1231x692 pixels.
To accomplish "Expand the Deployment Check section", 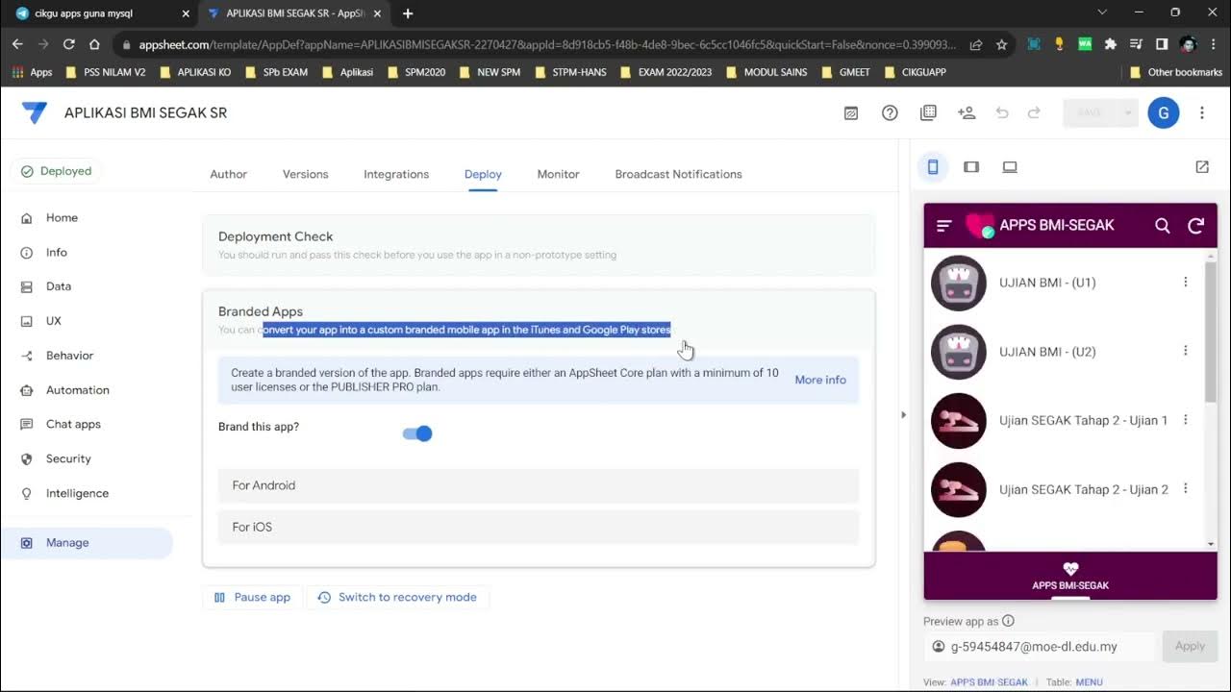I will [539, 244].
